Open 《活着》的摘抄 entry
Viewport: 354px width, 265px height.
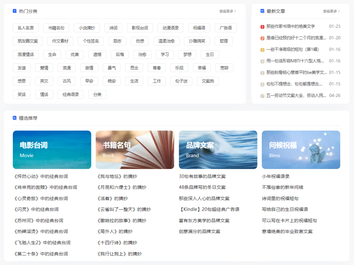point(113,198)
